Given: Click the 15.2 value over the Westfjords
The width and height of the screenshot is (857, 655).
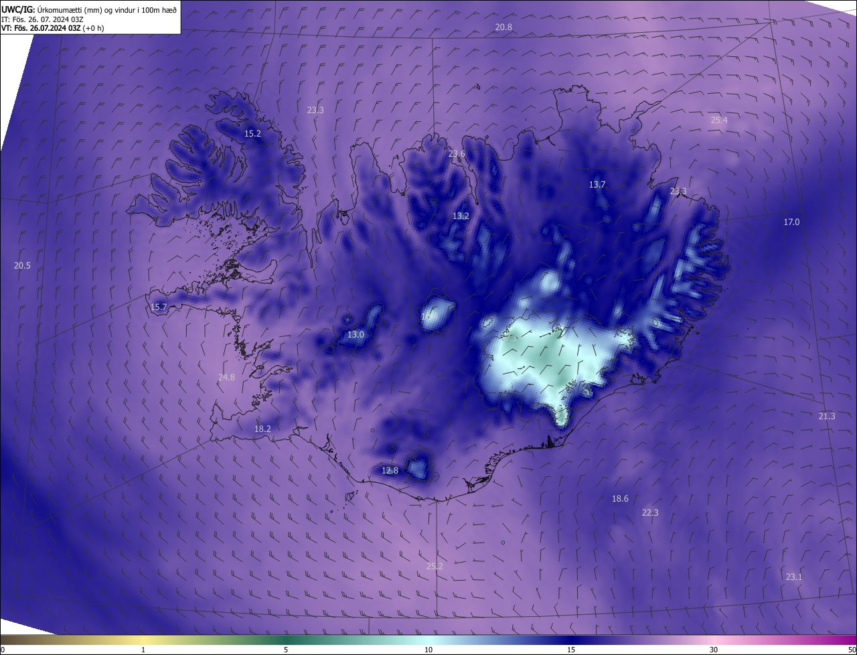Looking at the screenshot, I should (252, 134).
